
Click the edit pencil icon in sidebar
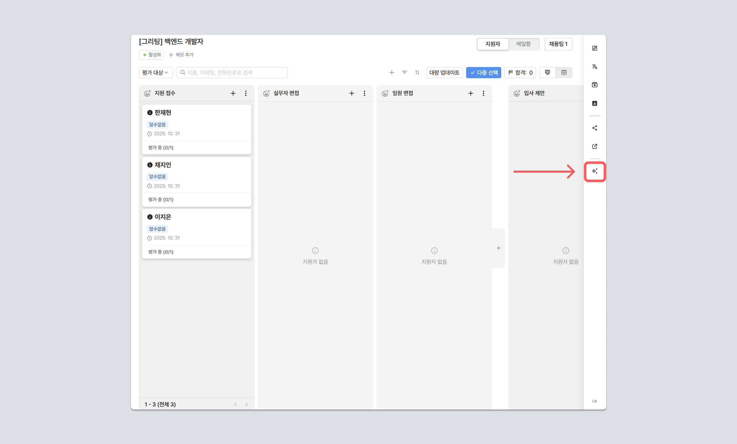[595, 48]
